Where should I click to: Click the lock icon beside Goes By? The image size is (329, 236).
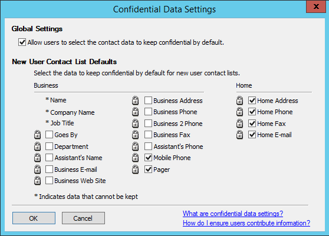click(37, 135)
